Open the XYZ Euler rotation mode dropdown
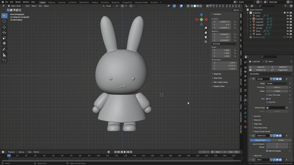294x165 pixels. point(224,44)
